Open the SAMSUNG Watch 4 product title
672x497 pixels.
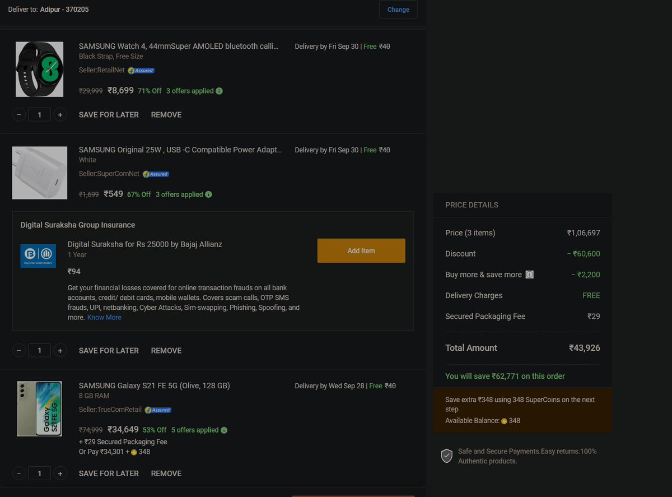[179, 46]
